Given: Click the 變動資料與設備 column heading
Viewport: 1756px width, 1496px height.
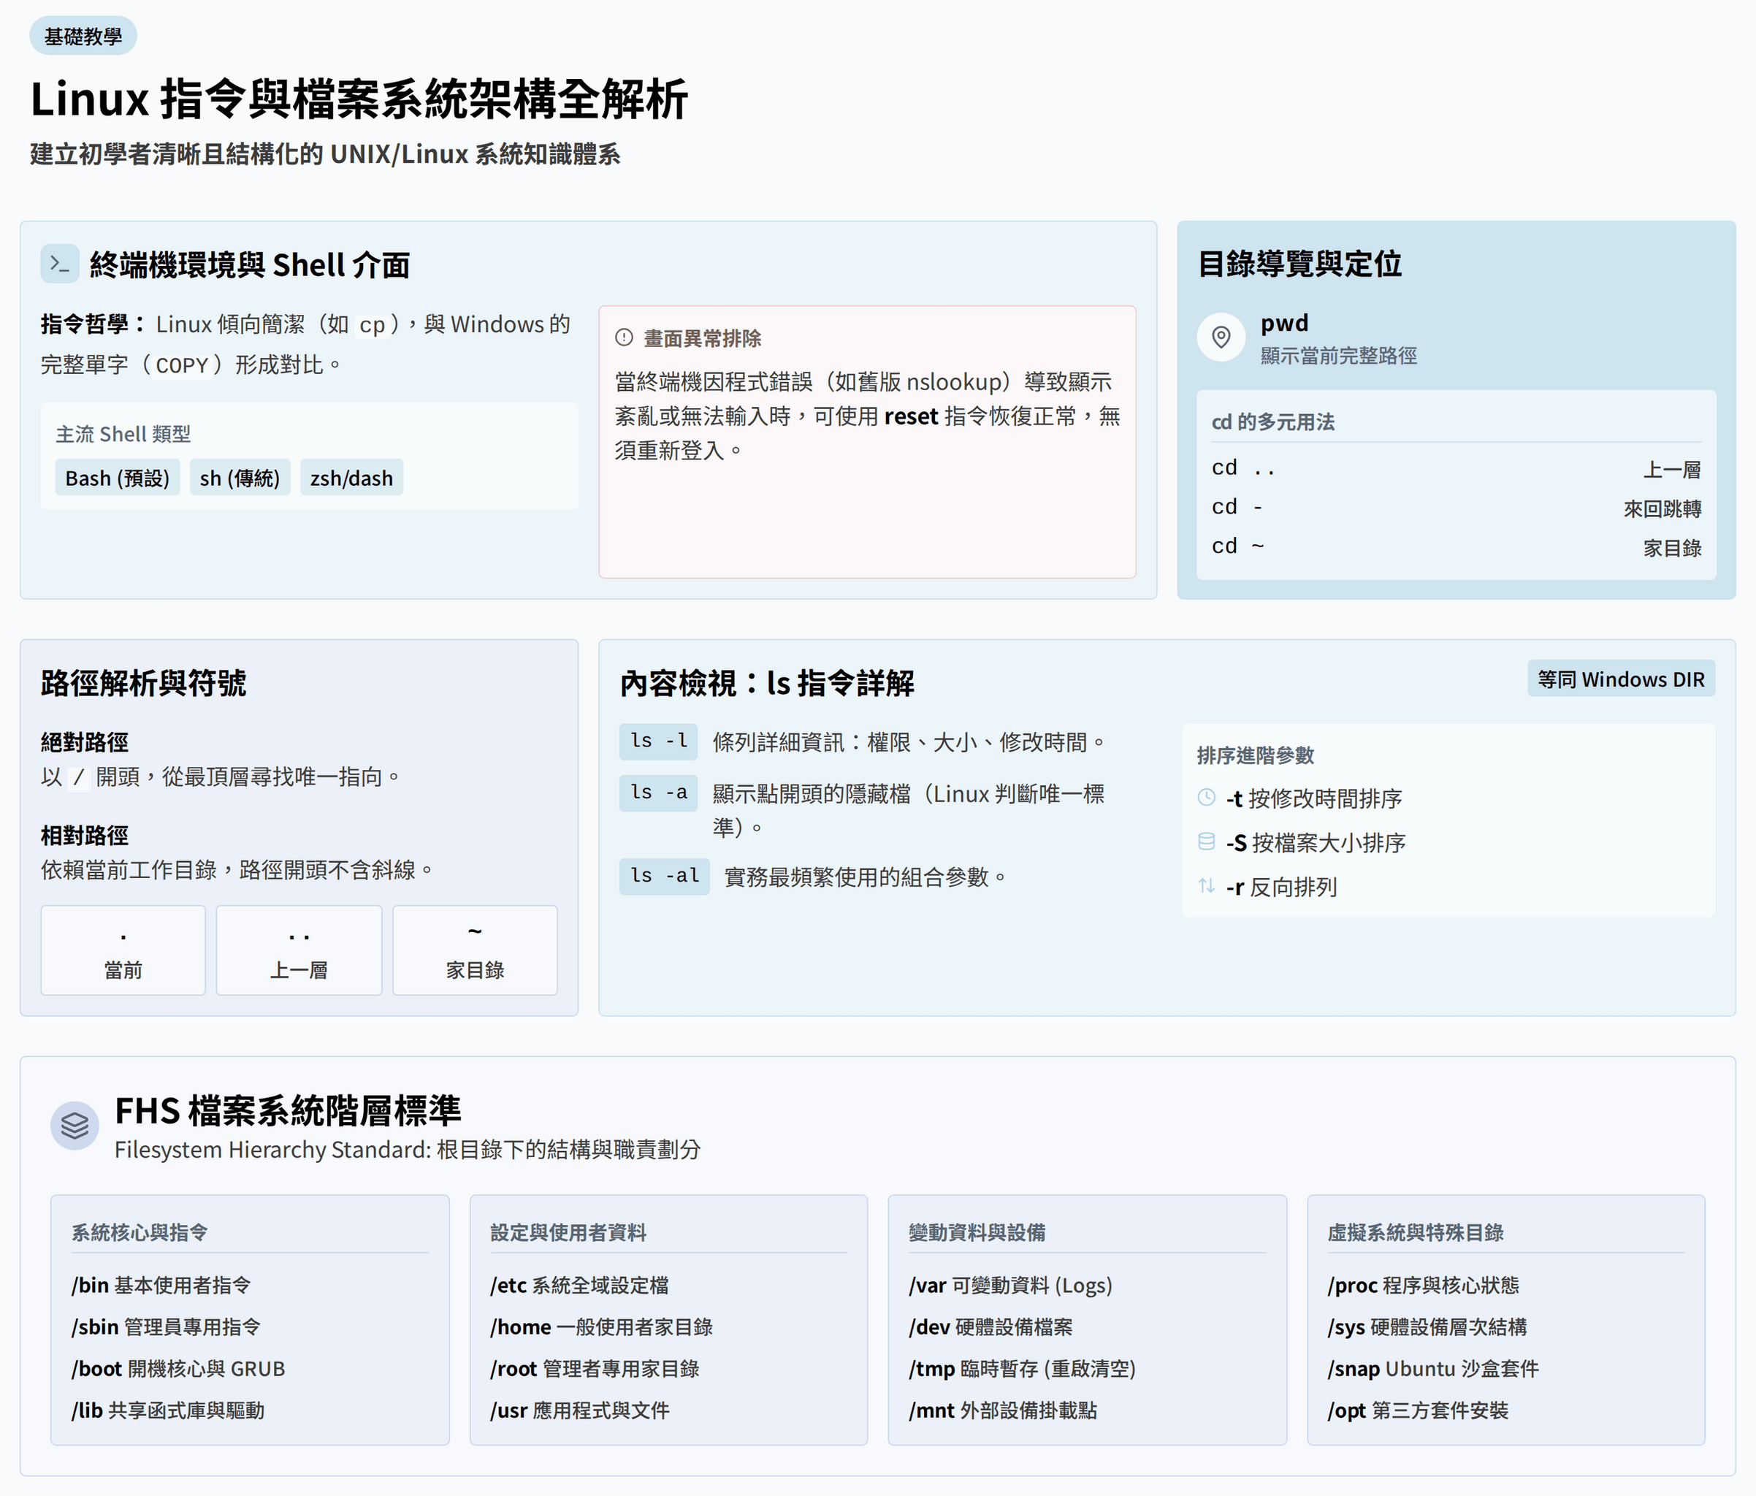Looking at the screenshot, I should tap(977, 1232).
